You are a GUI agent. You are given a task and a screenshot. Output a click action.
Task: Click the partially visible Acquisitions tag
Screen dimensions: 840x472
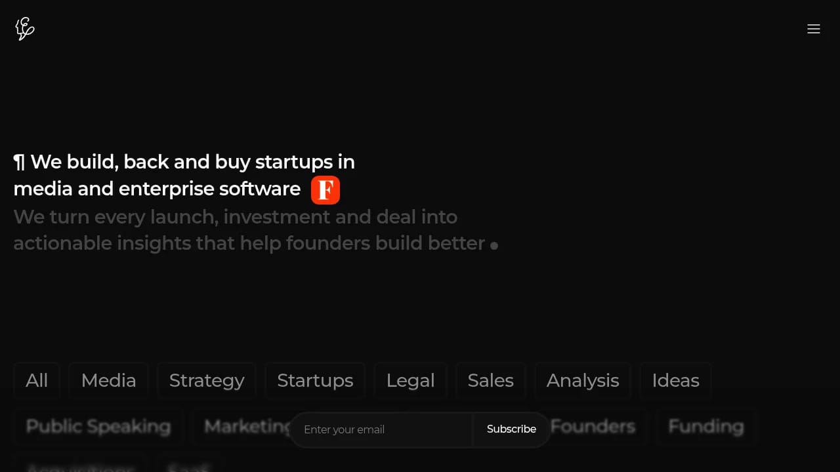pyautogui.click(x=80, y=468)
